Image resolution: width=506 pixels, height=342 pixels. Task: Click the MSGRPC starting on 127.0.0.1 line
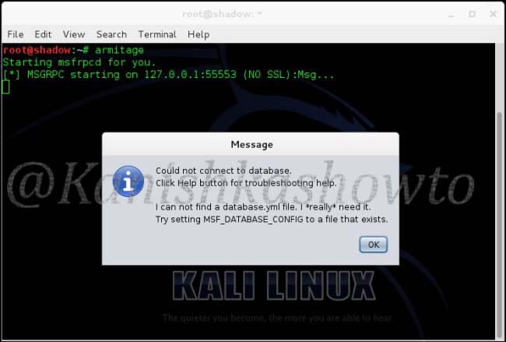coord(168,75)
